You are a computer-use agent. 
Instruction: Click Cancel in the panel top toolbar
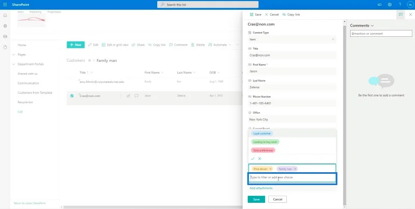tap(272, 15)
